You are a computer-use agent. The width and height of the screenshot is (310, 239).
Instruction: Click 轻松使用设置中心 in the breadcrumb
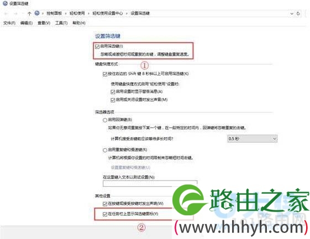pyautogui.click(x=108, y=13)
